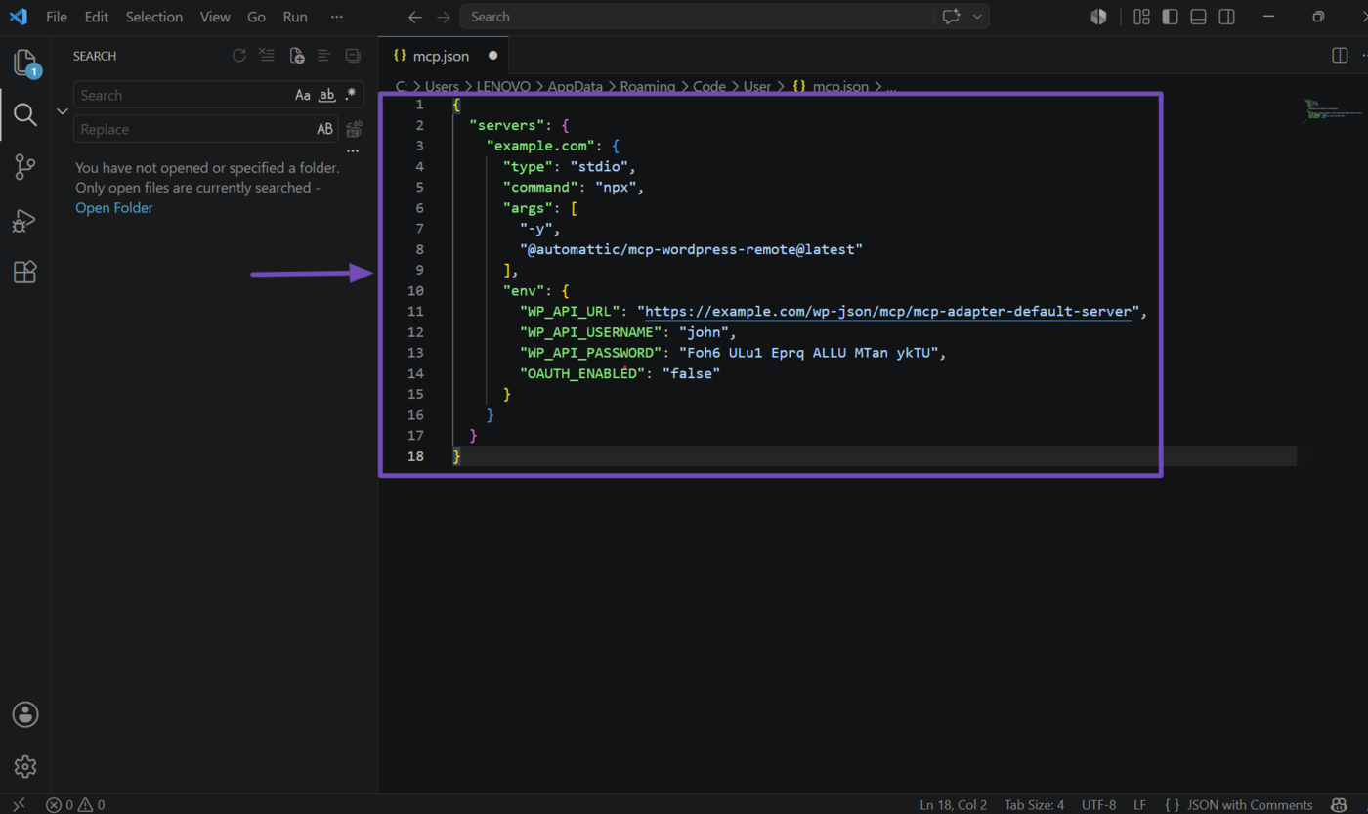Click the Replace All icon
The width and height of the screenshot is (1368, 814).
tap(355, 129)
